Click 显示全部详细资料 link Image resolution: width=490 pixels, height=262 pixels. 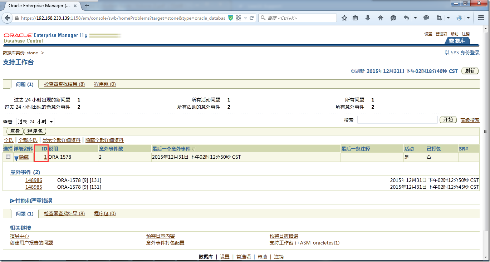62,140
